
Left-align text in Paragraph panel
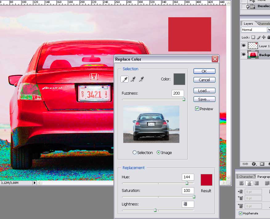click(x=241, y=183)
